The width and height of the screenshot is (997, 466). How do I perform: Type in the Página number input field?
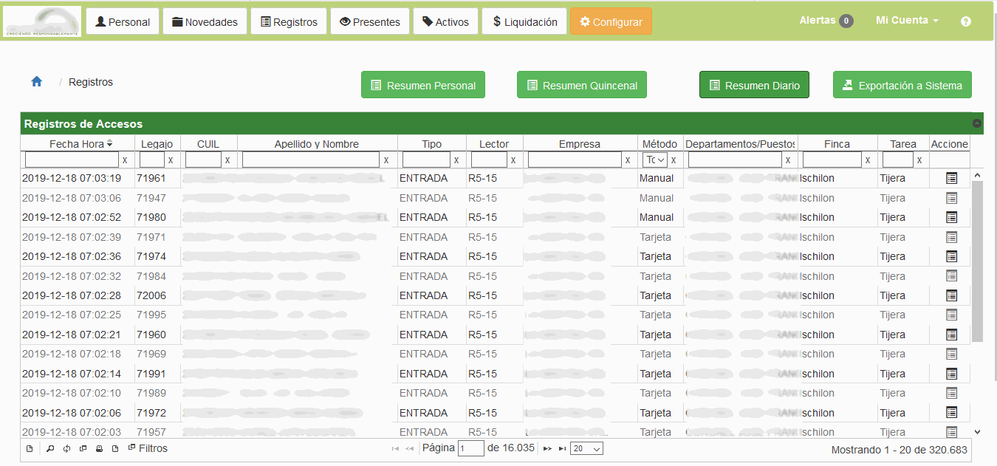pos(471,448)
